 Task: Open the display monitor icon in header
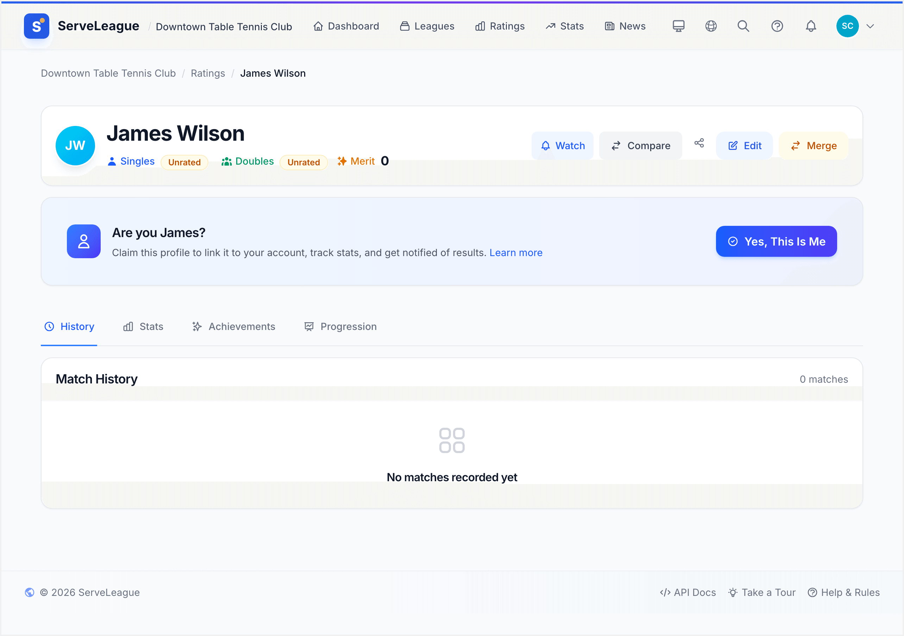pyautogui.click(x=678, y=26)
